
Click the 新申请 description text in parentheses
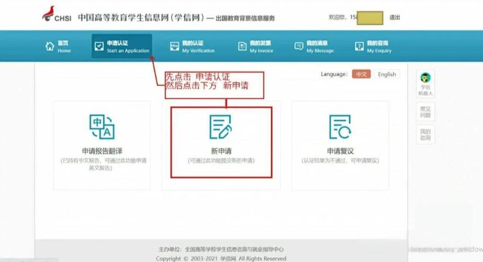(x=221, y=160)
